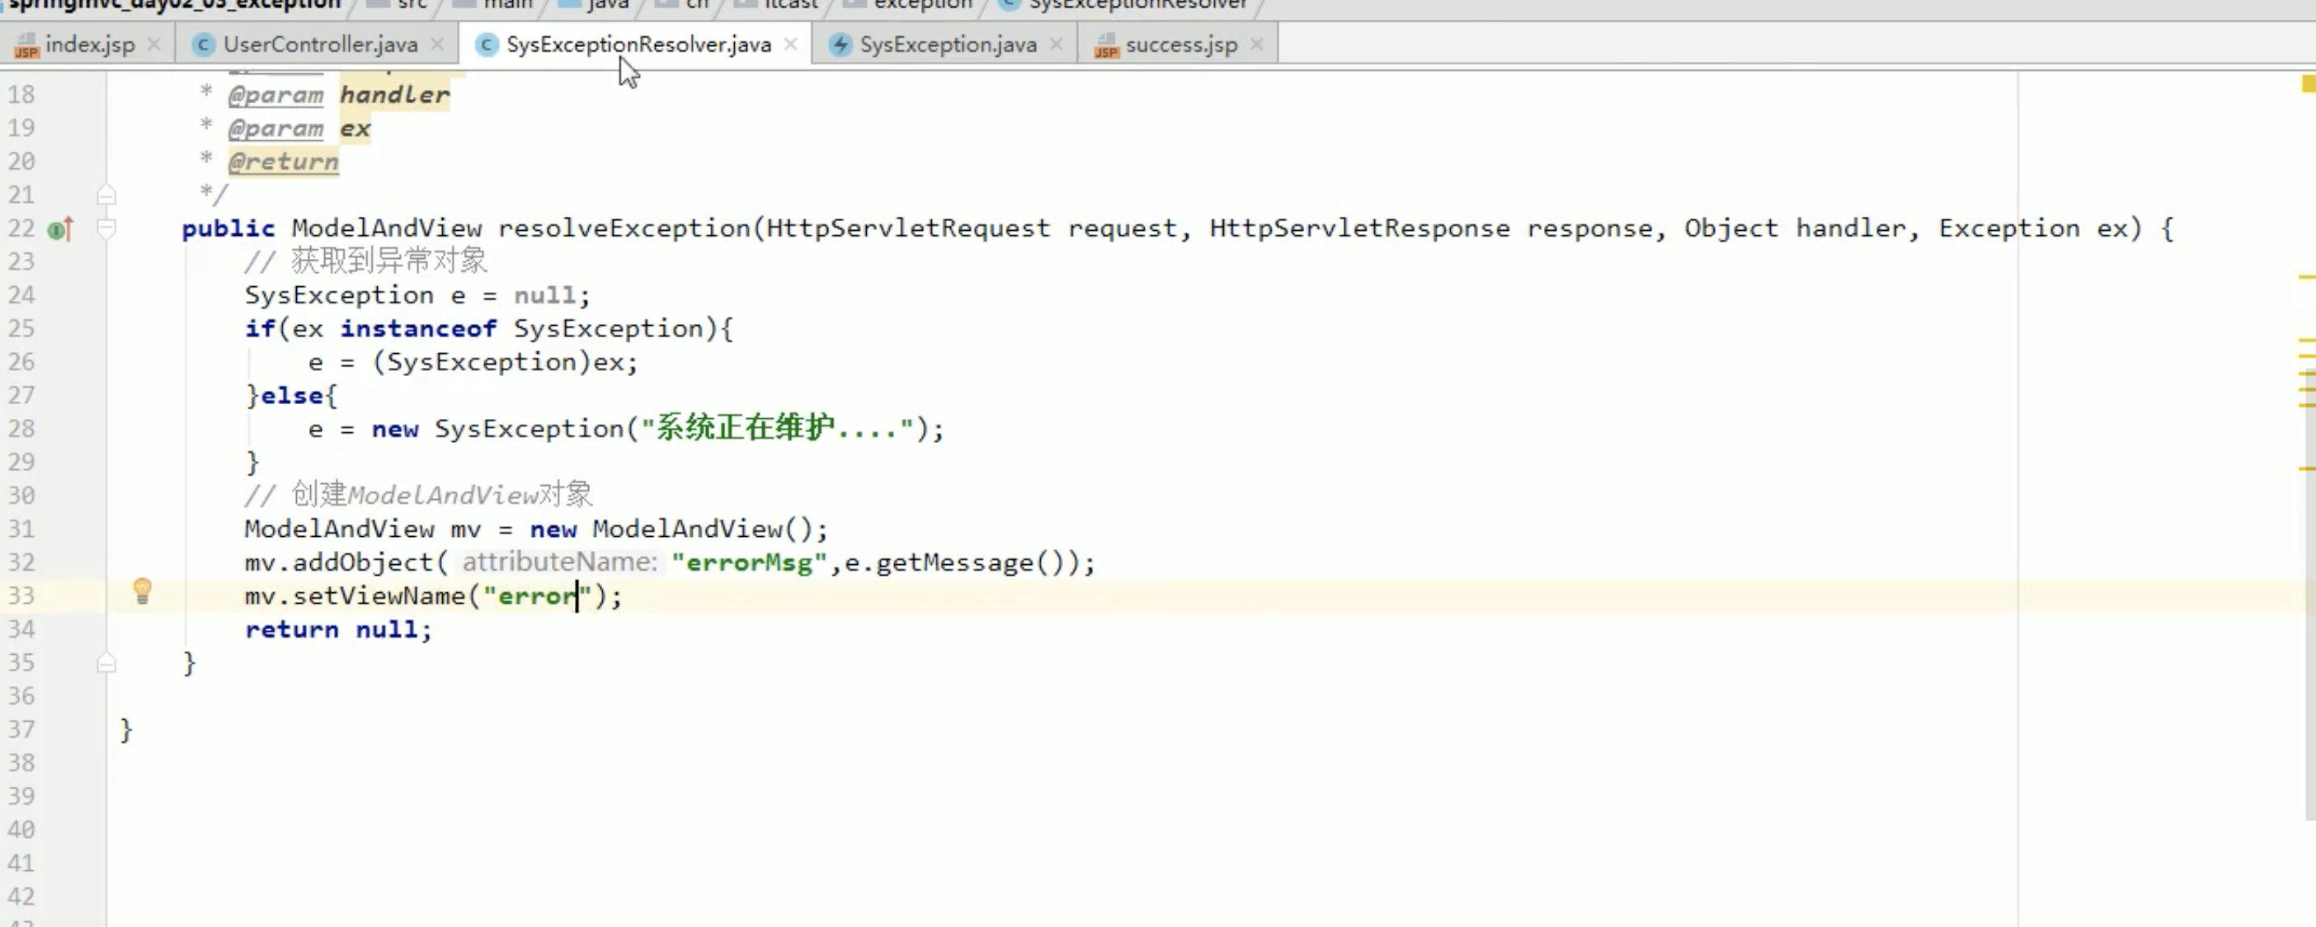Click the "error" string on line 33

(x=537, y=596)
